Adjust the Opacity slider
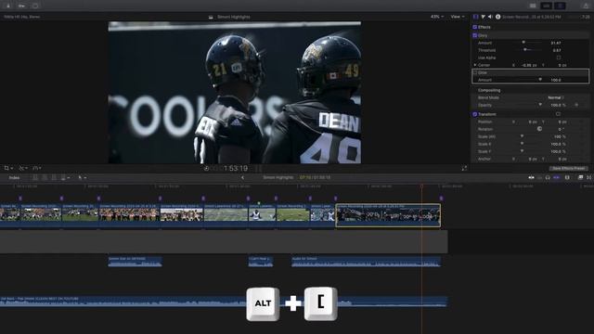The image size is (594, 334). pos(540,105)
